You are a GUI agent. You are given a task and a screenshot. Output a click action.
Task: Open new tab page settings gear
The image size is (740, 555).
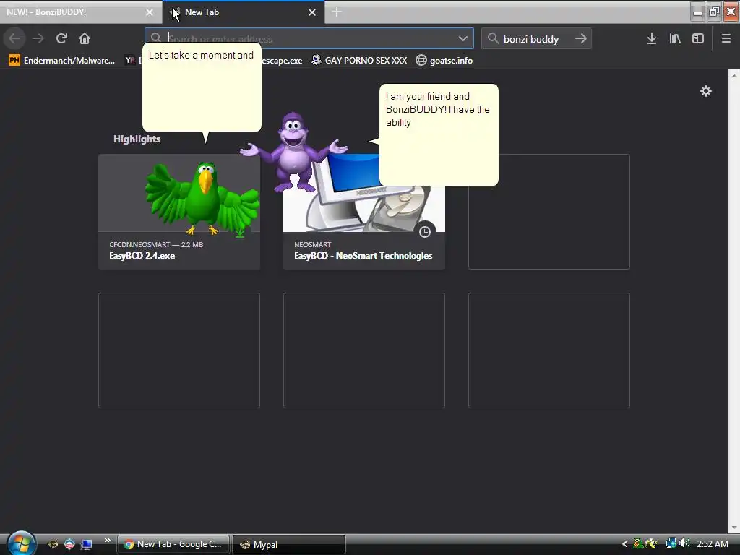pyautogui.click(x=705, y=91)
